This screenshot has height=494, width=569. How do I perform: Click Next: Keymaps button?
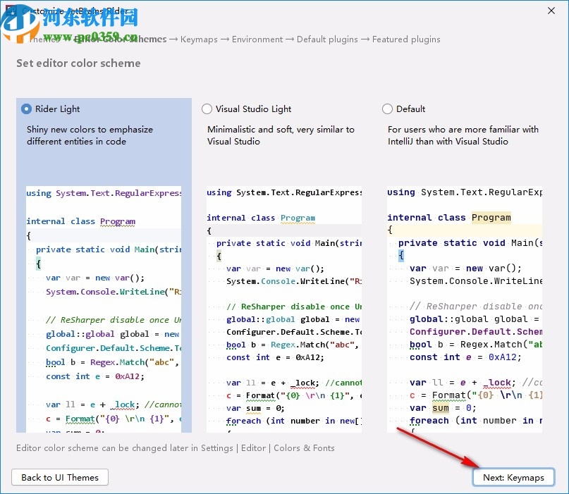coord(513,477)
